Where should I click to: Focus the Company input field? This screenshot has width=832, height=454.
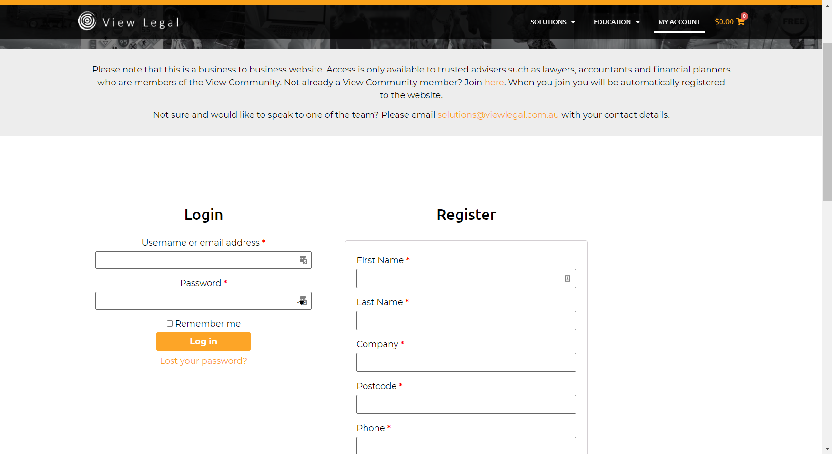click(x=466, y=362)
